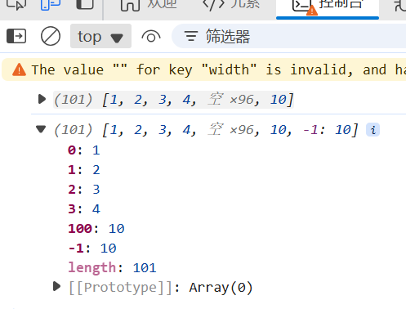
Task: Create a live expression with eye icon
Action: 151,36
